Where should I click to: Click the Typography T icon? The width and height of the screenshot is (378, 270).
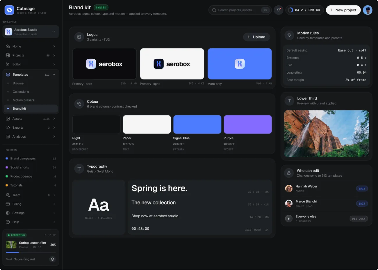pyautogui.click(x=79, y=169)
